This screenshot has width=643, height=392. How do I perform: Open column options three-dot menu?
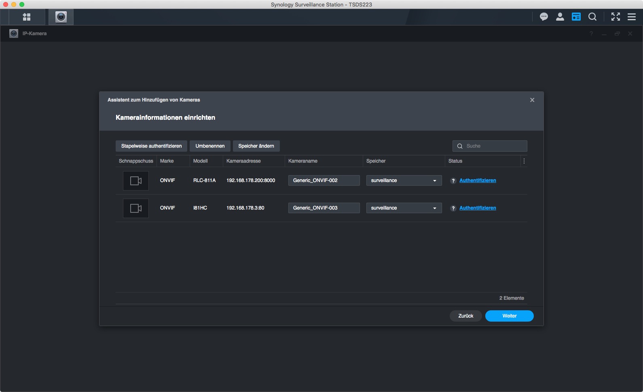524,161
